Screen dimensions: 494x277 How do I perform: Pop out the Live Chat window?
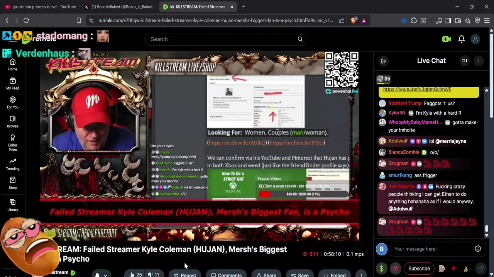(465, 61)
